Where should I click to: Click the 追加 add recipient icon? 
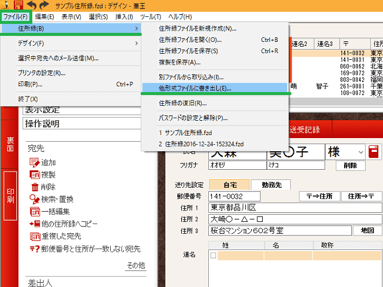click(x=34, y=163)
